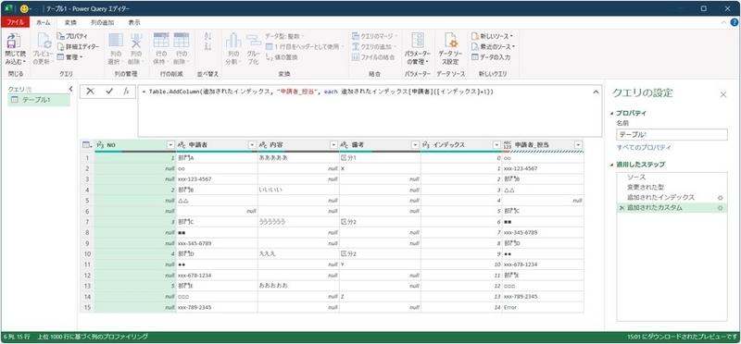The image size is (741, 344).
Task: Switch to the Home (ホーム) tab
Action: 43,22
